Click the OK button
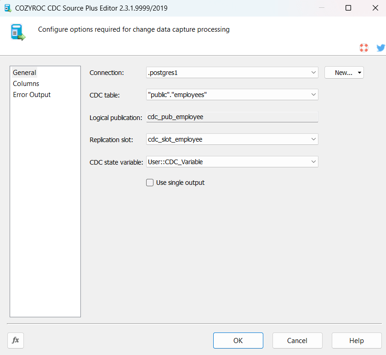 (x=238, y=340)
